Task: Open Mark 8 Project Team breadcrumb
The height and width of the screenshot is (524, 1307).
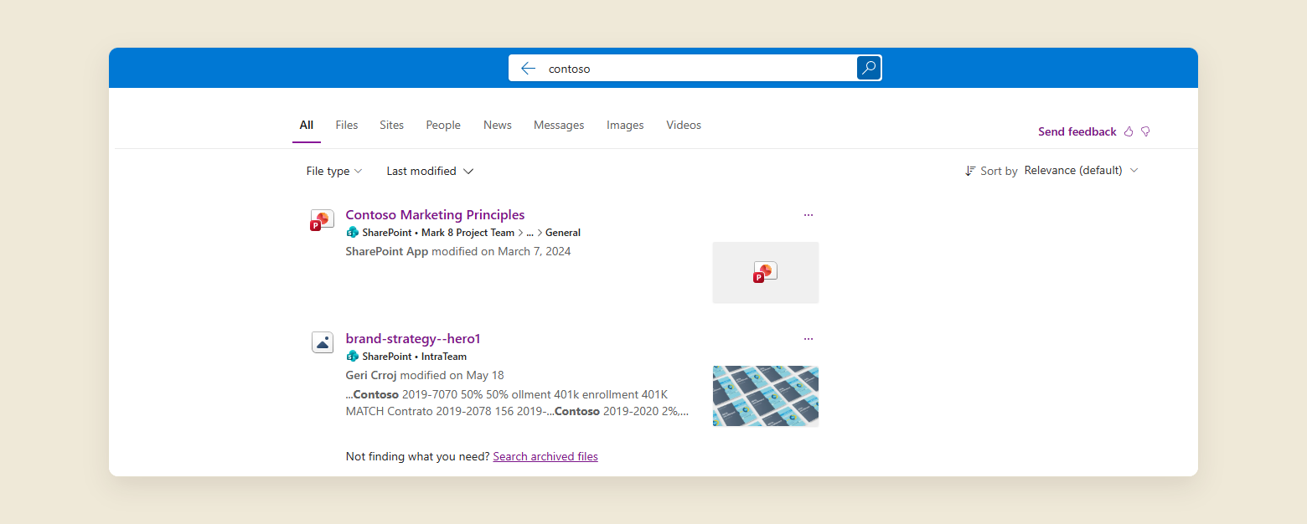Action: [x=468, y=233]
